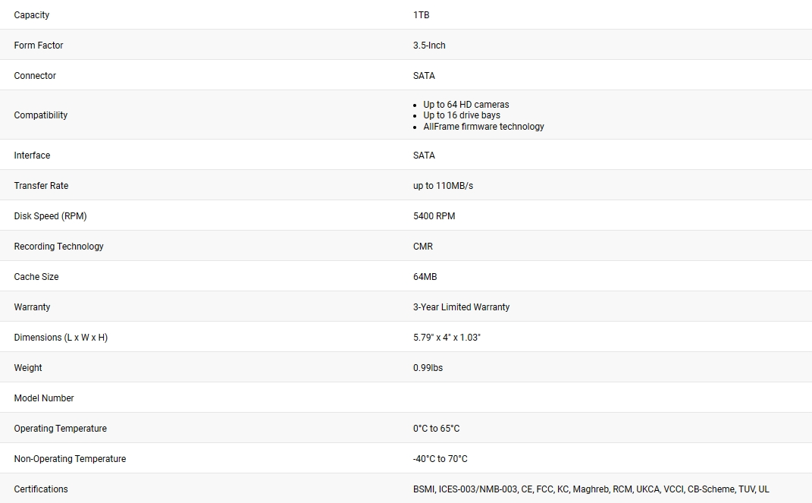Click the 64MB cache size value
Screen dimensions: 812x503
pos(425,277)
